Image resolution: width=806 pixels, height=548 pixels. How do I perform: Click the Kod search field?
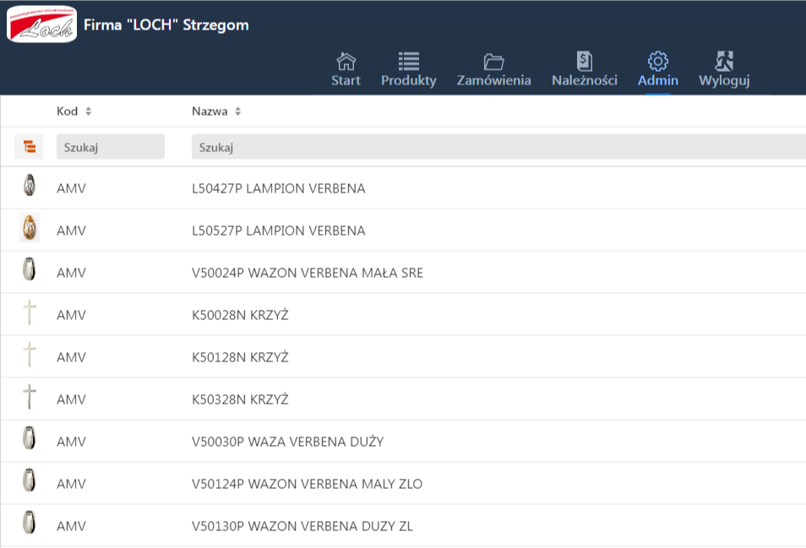pyautogui.click(x=110, y=147)
